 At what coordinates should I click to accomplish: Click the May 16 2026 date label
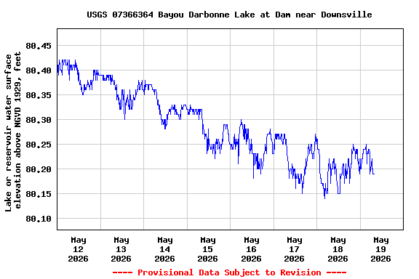point(251,249)
